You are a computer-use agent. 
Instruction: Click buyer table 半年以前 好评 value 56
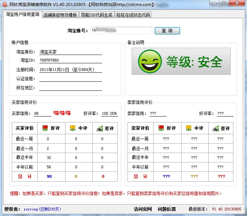click(49, 167)
